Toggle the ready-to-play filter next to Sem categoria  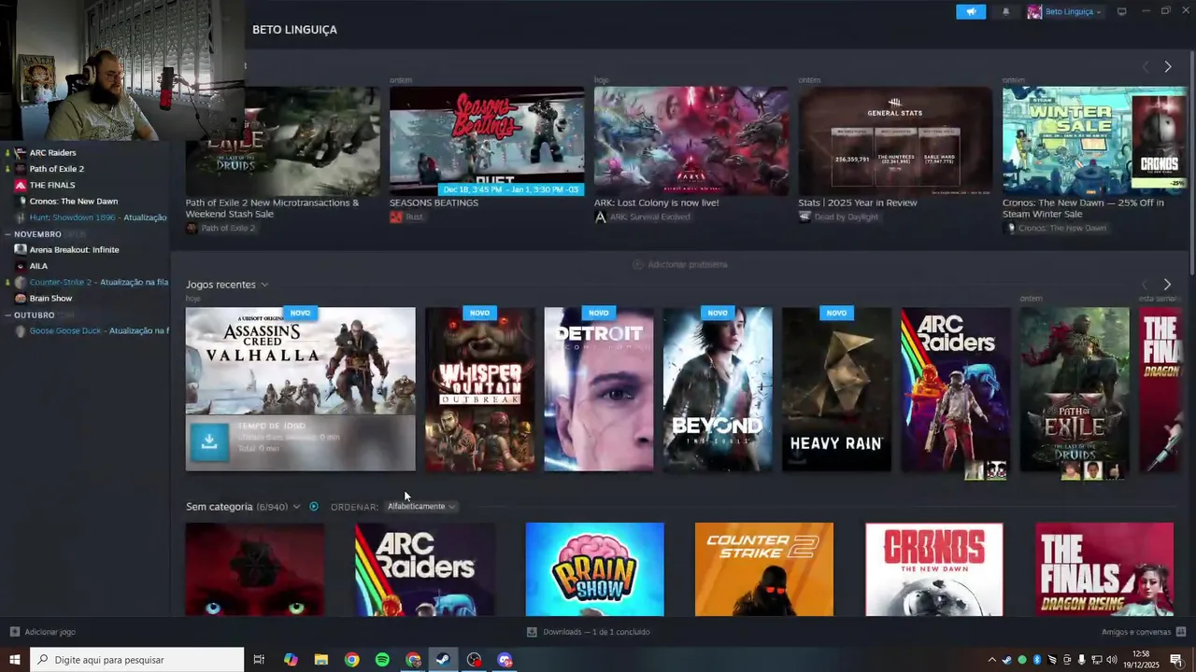pyautogui.click(x=314, y=507)
